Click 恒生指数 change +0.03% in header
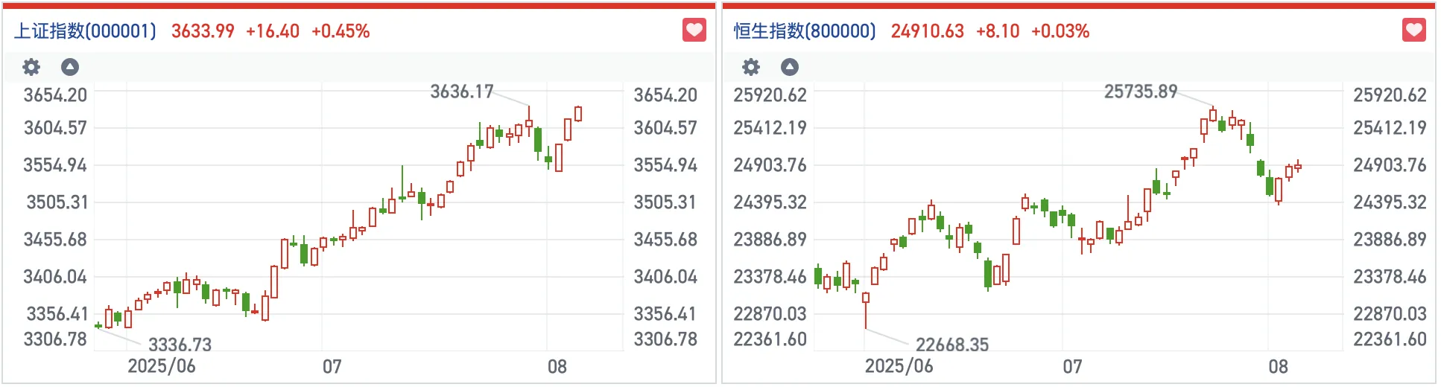The height and width of the screenshot is (387, 1441). 1060,31
